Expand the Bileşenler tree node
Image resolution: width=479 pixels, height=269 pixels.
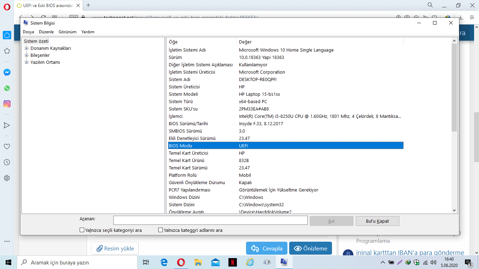click(x=26, y=55)
